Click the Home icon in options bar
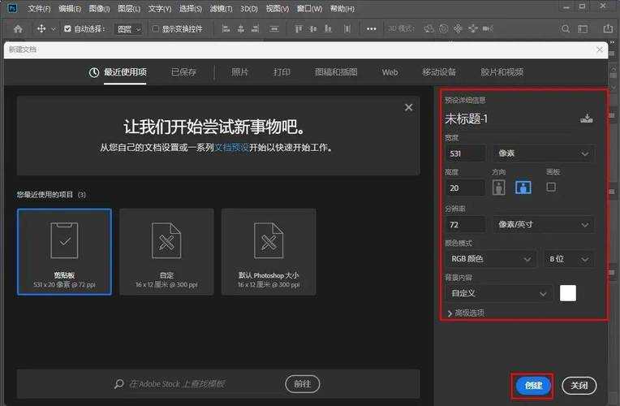This screenshot has width=620, height=406. 18,28
